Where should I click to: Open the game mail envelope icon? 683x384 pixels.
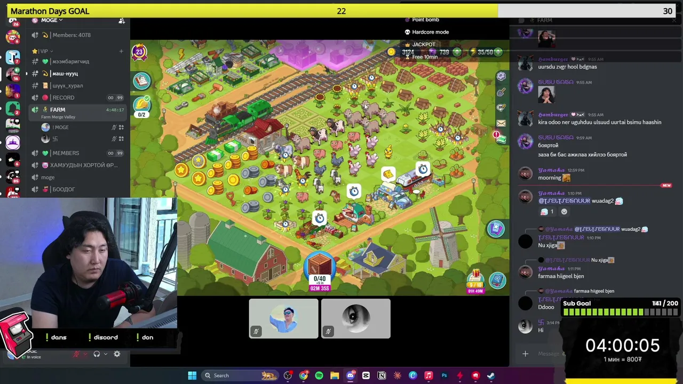(x=501, y=123)
